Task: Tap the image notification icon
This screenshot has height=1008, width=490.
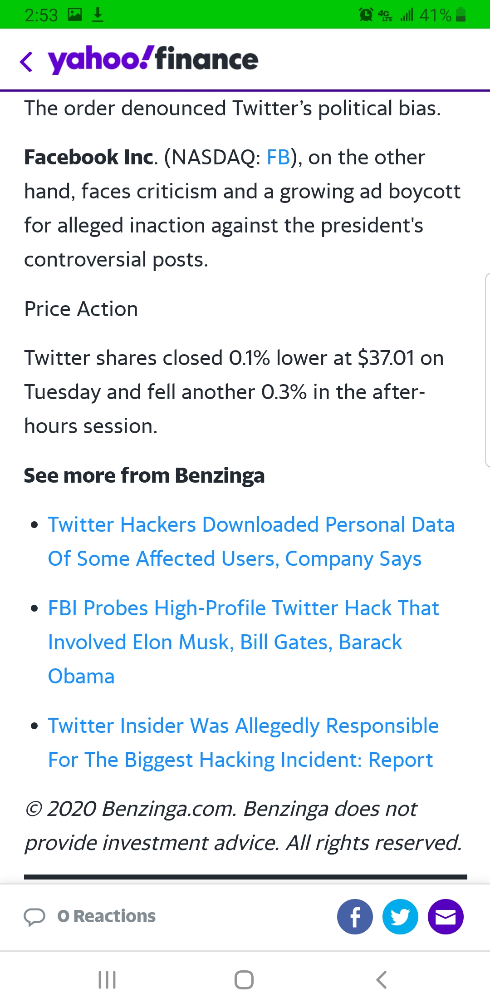Action: (75, 15)
